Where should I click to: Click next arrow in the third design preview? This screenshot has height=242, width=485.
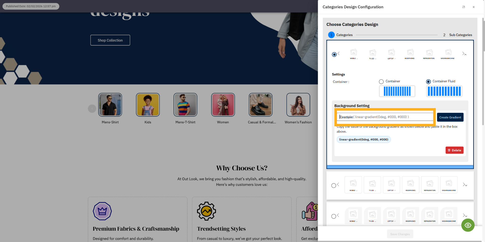pyautogui.click(x=464, y=215)
